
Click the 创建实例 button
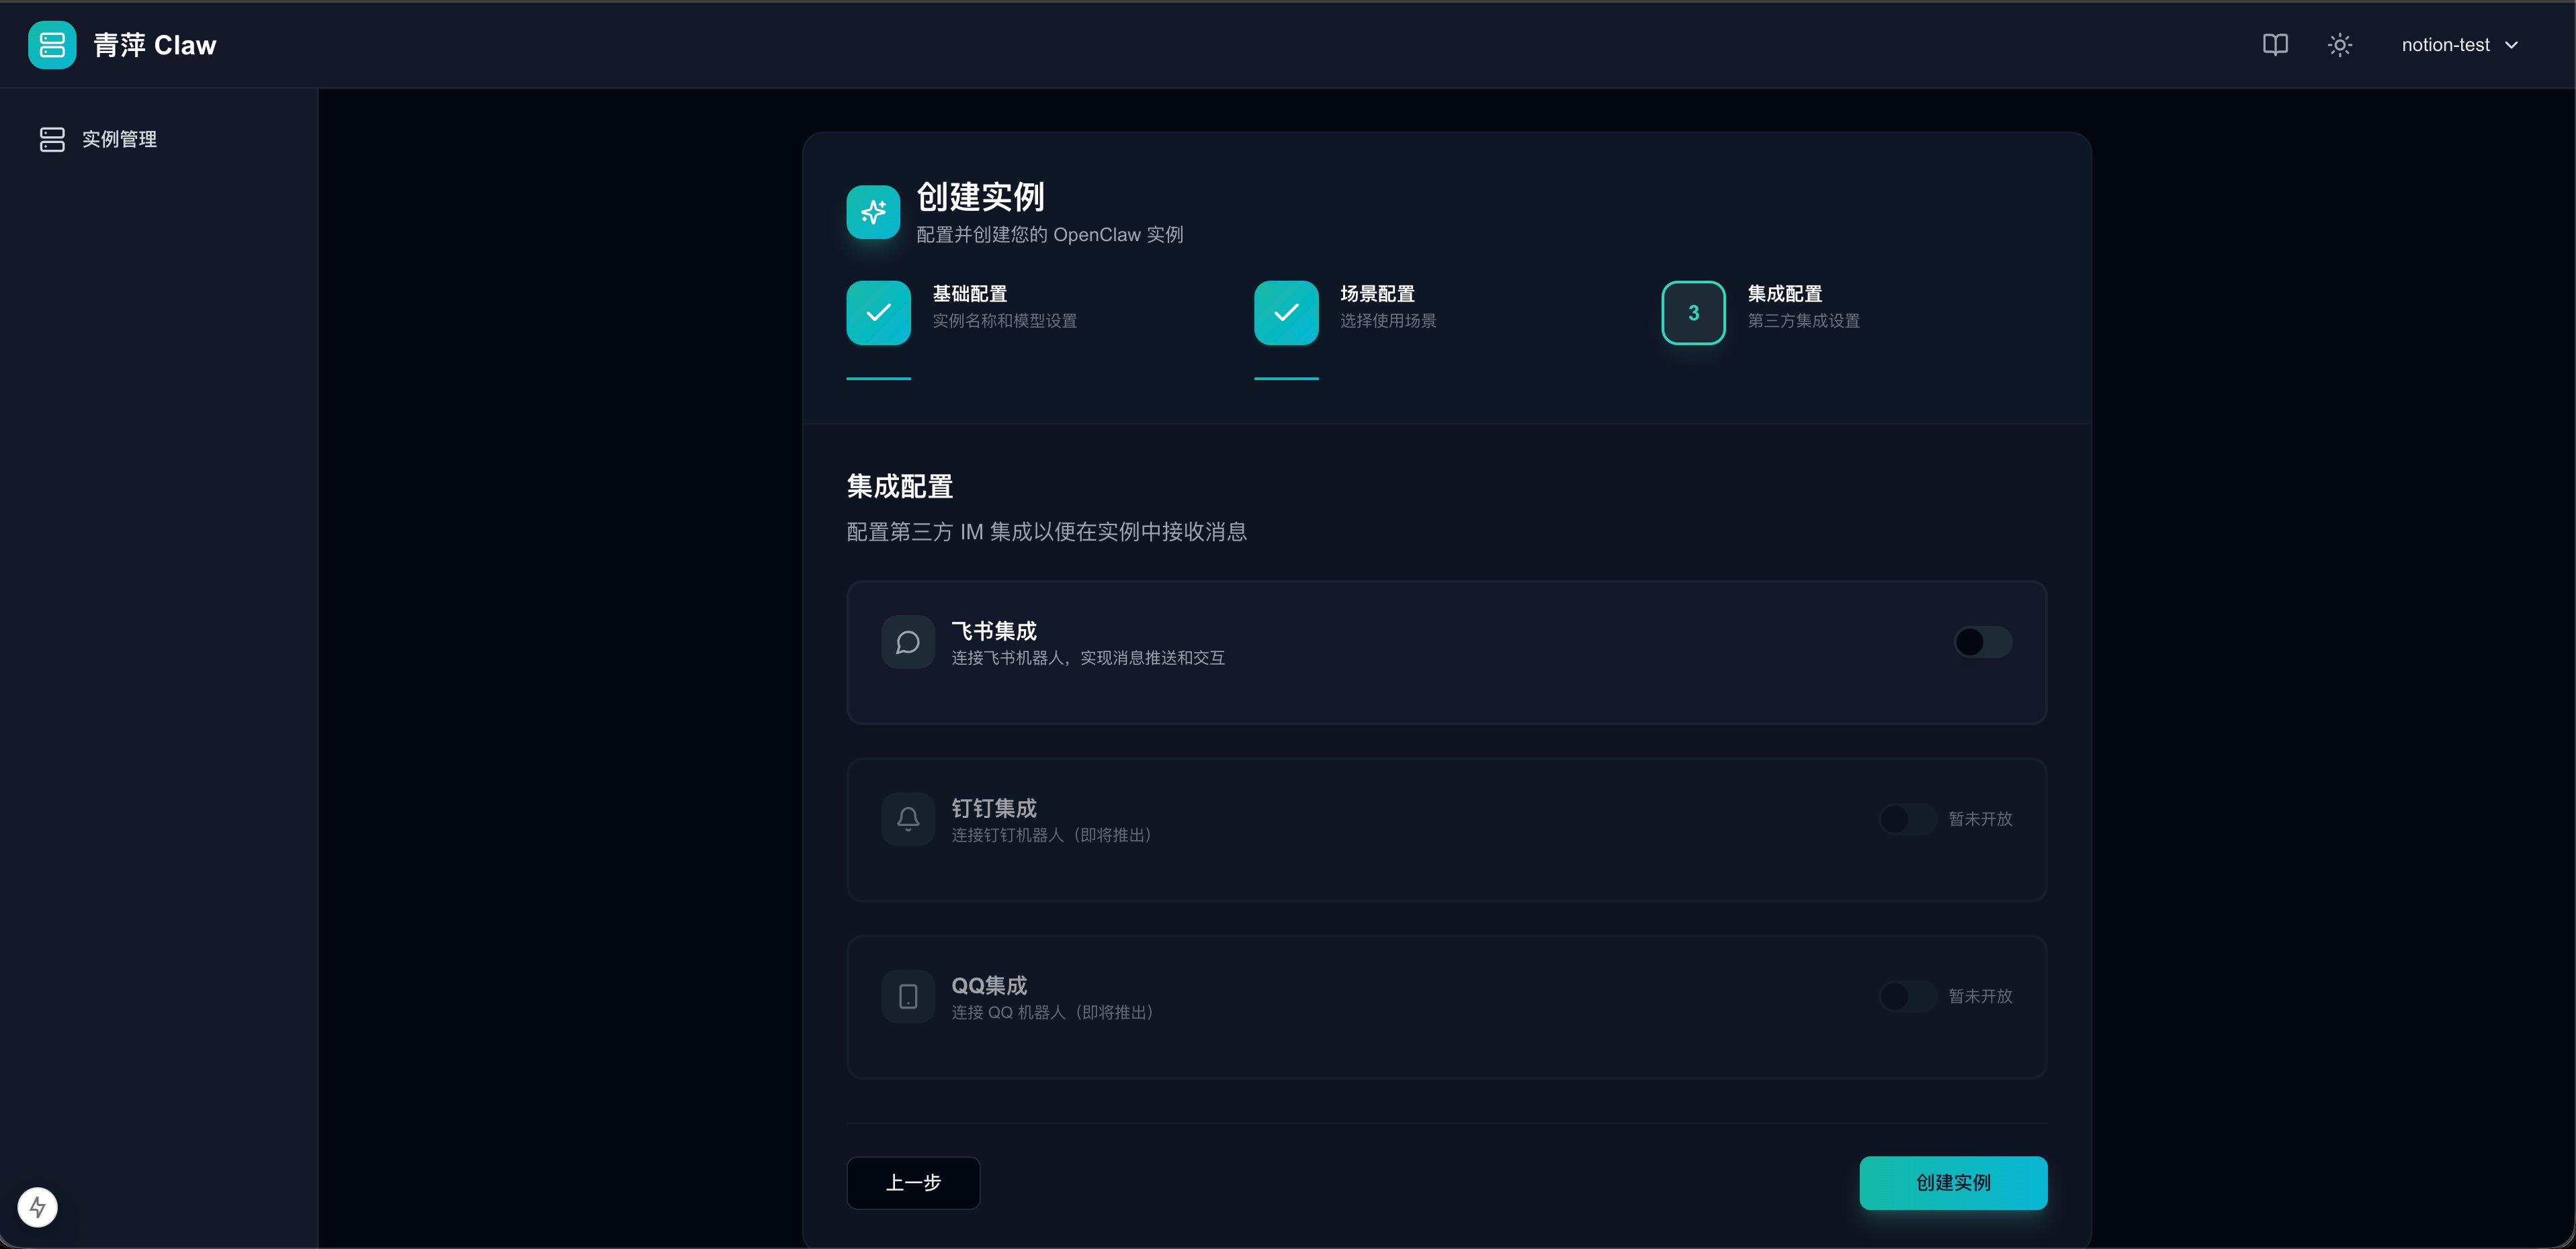coord(1952,1183)
